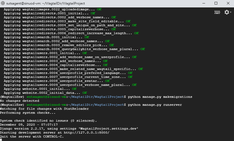Click 'wagtailusers.0007_userprofile_current_time_zone' line
The height and width of the screenshot is (141, 234).
tap(68, 77)
